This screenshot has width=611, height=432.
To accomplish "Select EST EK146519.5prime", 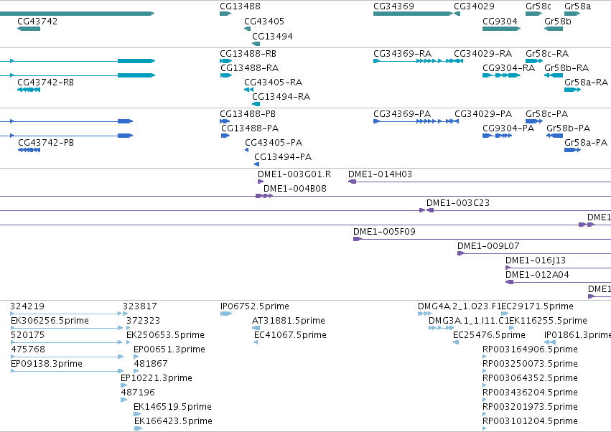I will pos(172,407).
